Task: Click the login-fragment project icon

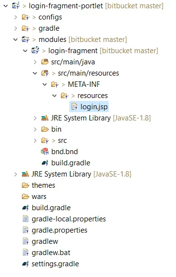Action: 35,51
